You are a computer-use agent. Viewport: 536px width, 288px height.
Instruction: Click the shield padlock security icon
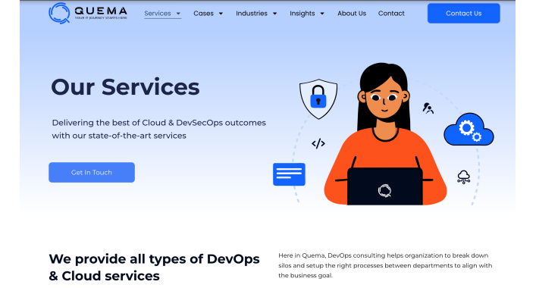coord(318,99)
